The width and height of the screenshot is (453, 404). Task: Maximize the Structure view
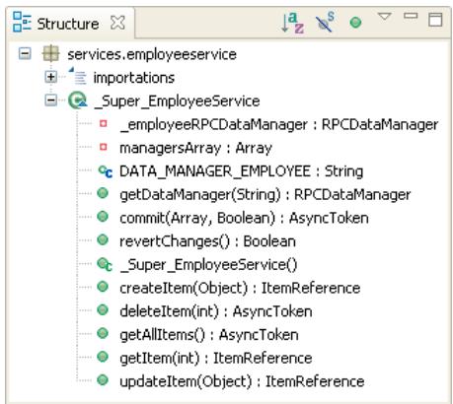435,20
